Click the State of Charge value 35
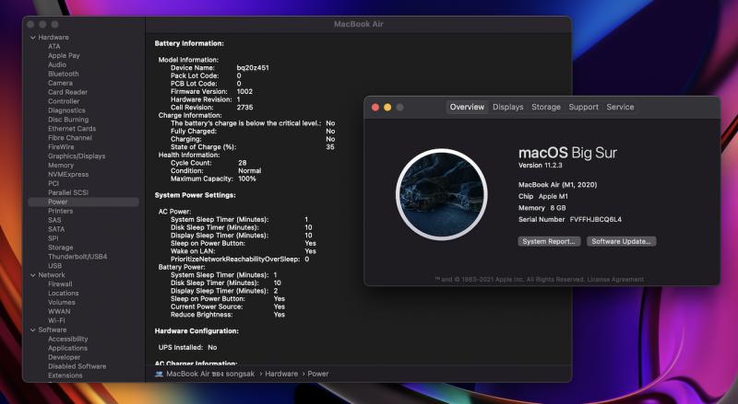 click(x=330, y=147)
